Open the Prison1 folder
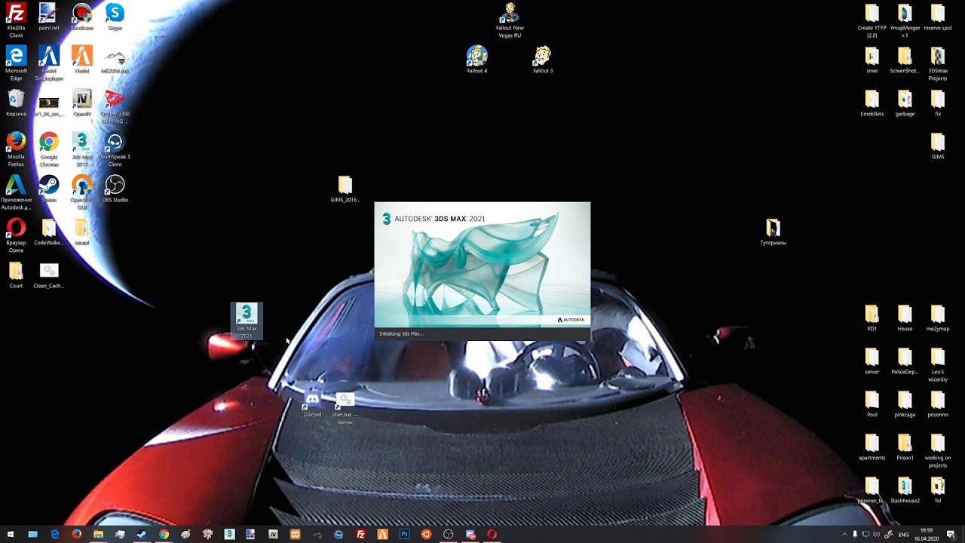This screenshot has height=543, width=965. tap(905, 446)
